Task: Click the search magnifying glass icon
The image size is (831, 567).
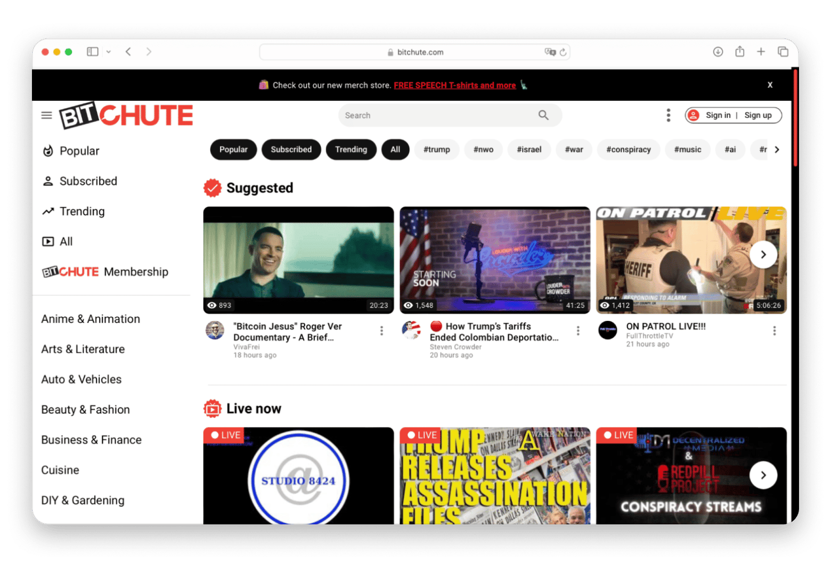Action: point(543,115)
